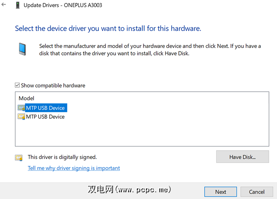
Task: Uncheck the Show compatible hardware checkbox
Action: 17,86
